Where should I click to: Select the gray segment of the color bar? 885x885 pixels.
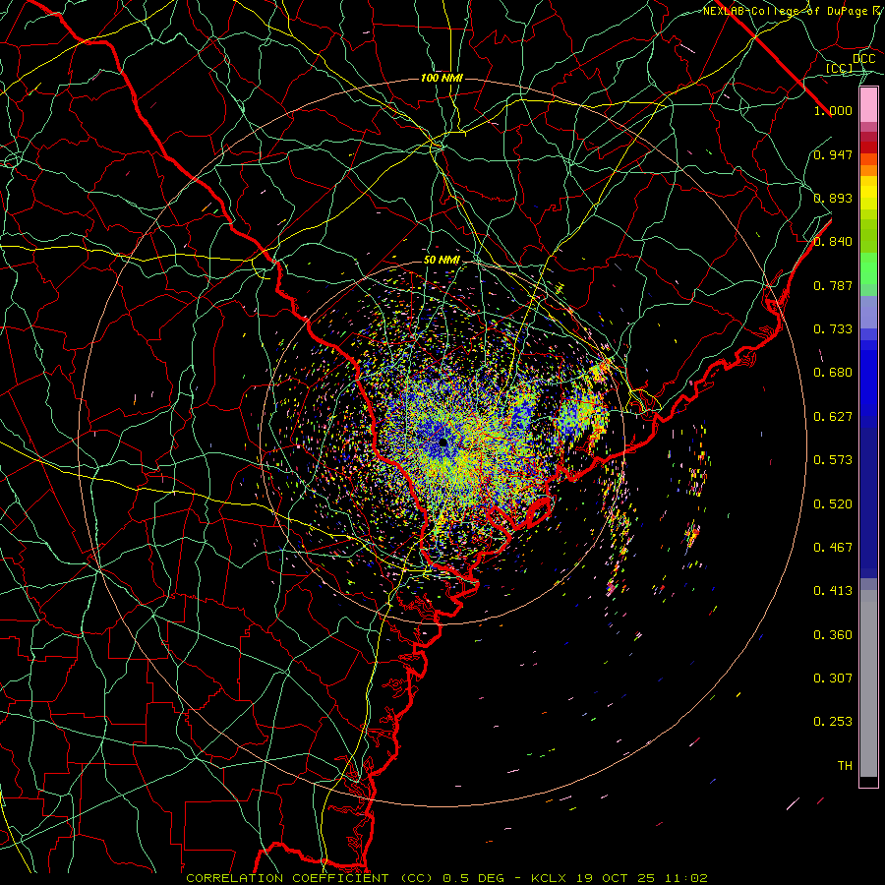(868, 683)
